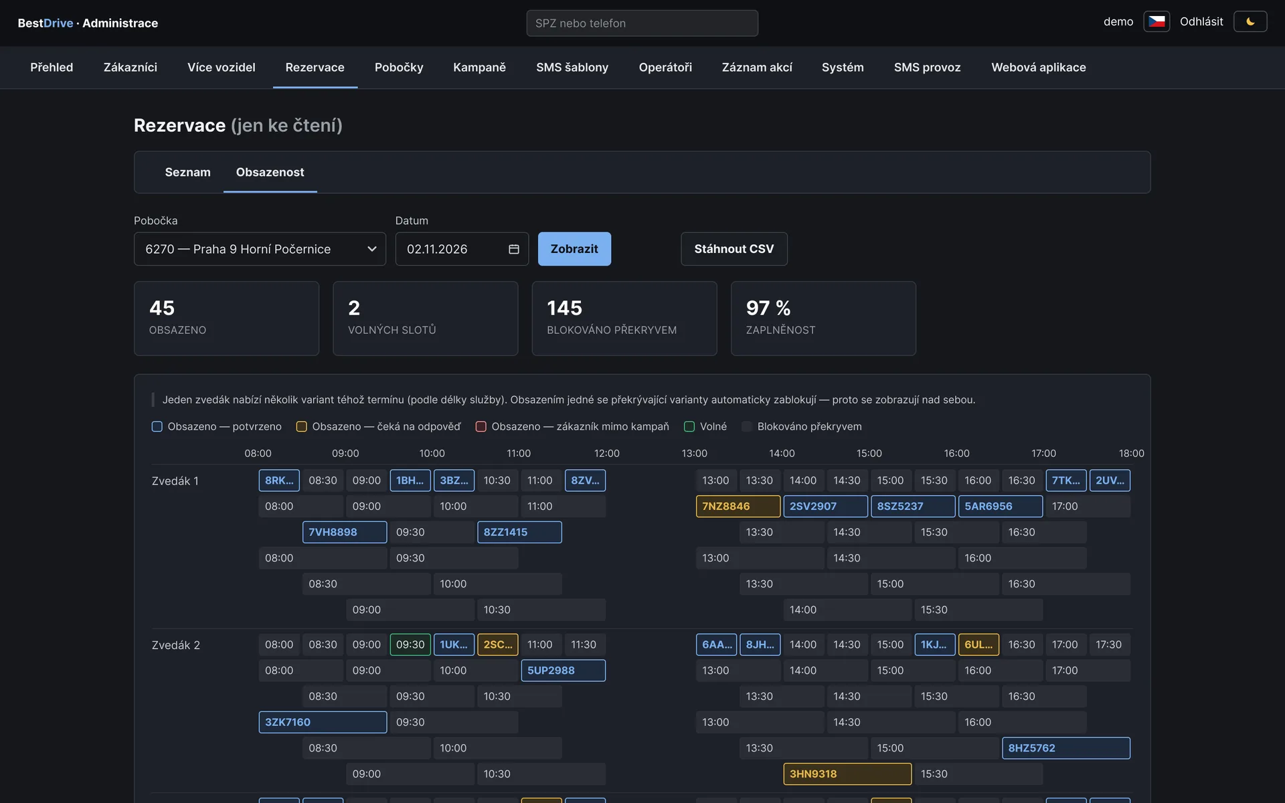Open the truncated 2SC... pending slot
The width and height of the screenshot is (1285, 803).
498,644
